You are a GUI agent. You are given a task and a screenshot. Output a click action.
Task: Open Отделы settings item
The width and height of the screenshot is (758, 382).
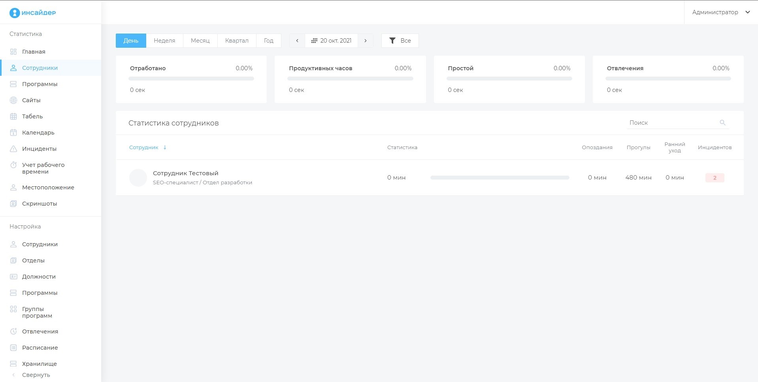pyautogui.click(x=51, y=260)
